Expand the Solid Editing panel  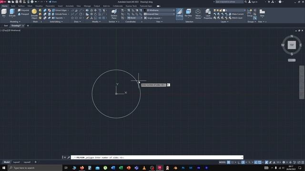[56, 22]
